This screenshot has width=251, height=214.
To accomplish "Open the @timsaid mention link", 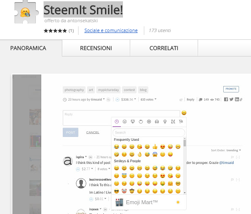I will coord(226,163).
